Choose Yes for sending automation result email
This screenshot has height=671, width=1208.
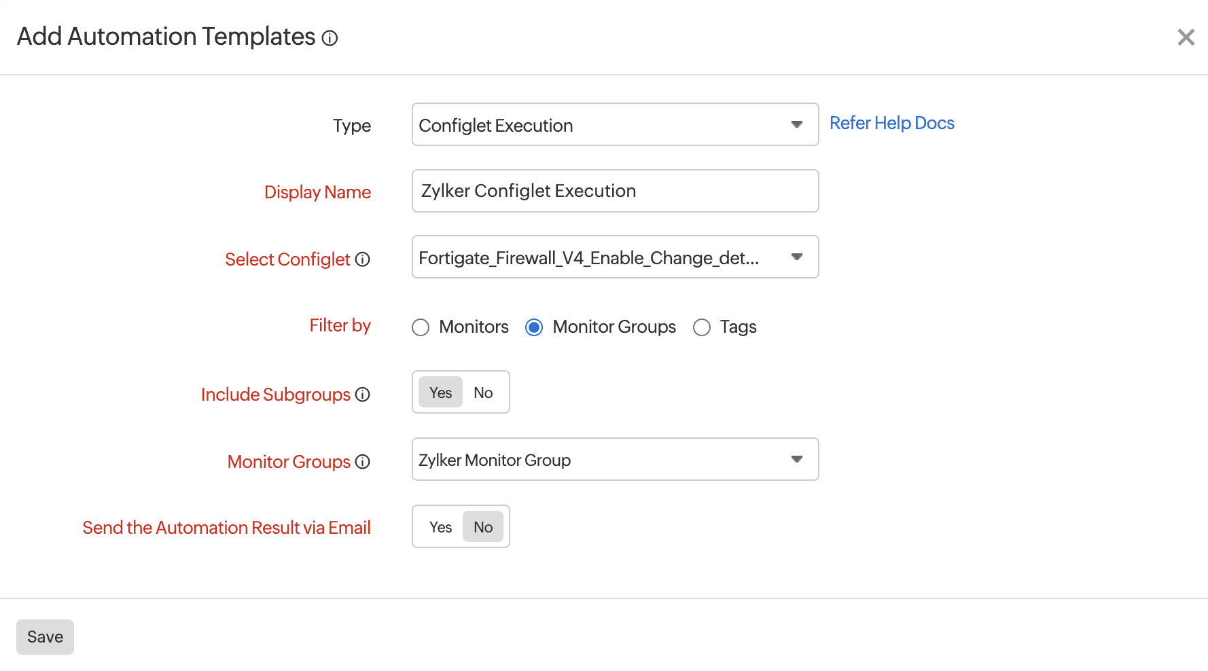(x=440, y=527)
